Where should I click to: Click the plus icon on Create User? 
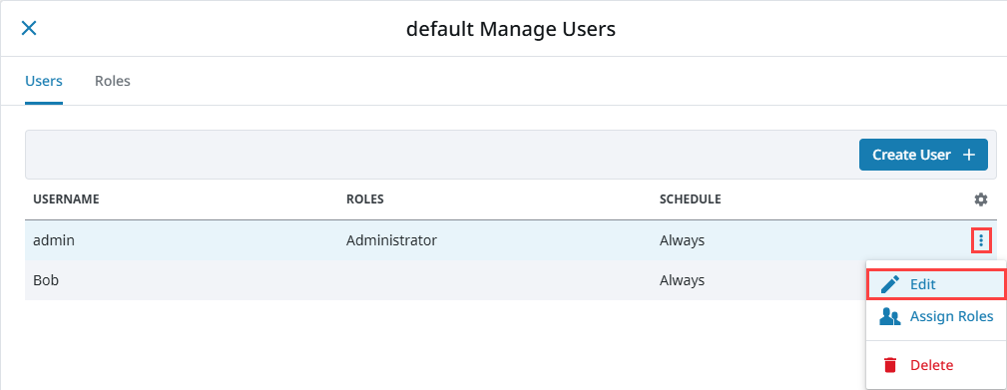(x=968, y=155)
